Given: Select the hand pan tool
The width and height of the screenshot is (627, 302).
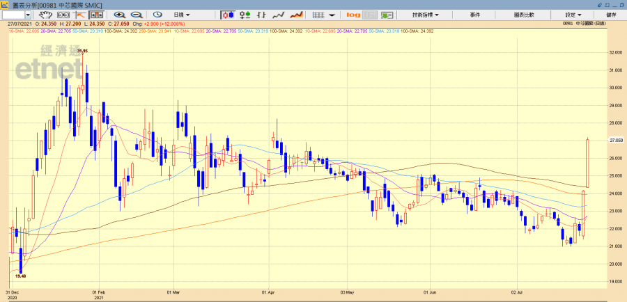Looking at the screenshot, I should (x=45, y=15).
